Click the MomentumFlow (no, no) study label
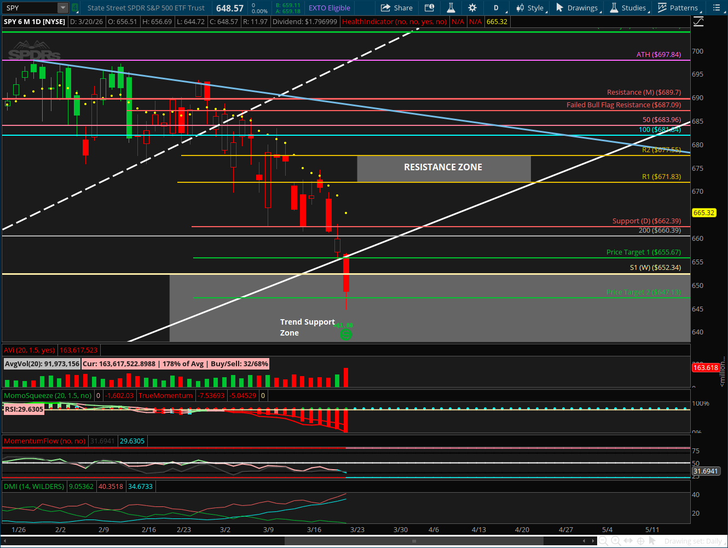Screen dimensions: 728x548 pos(45,441)
